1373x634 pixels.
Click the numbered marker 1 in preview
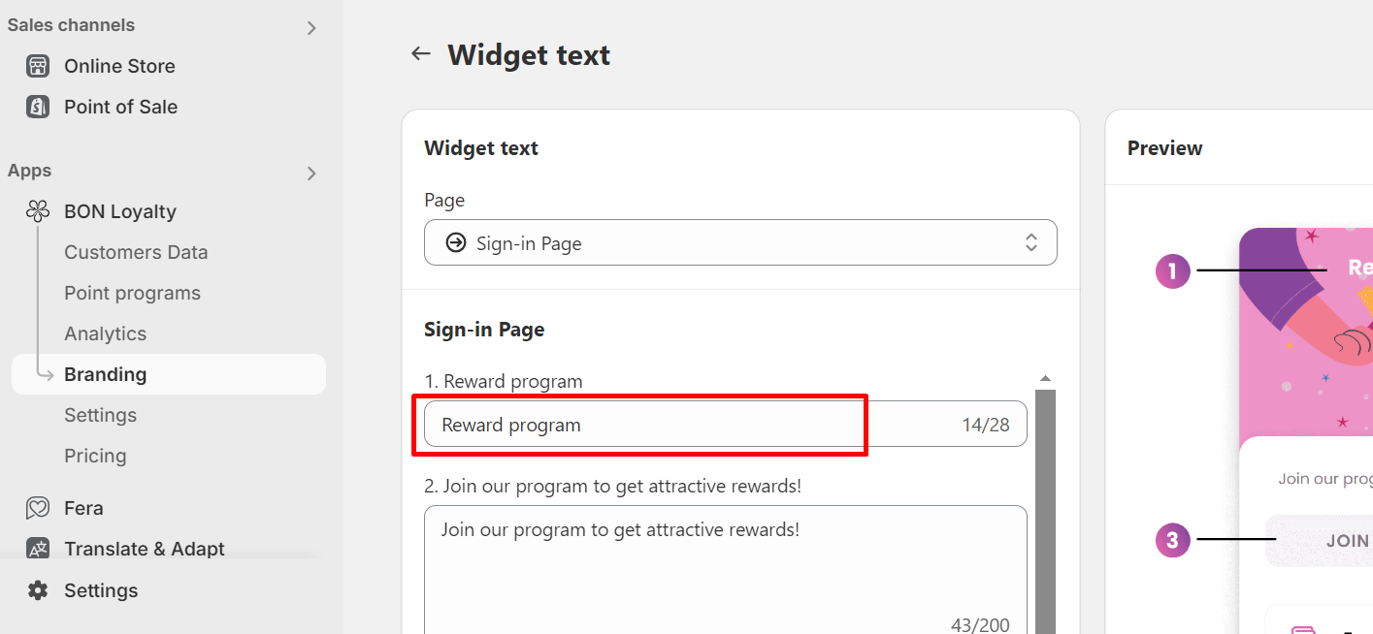click(1172, 270)
